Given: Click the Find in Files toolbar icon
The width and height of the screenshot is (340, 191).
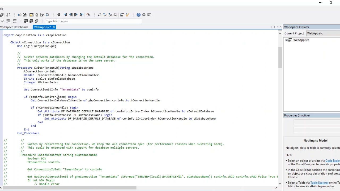Looking at the screenshot, I should coord(115,15).
